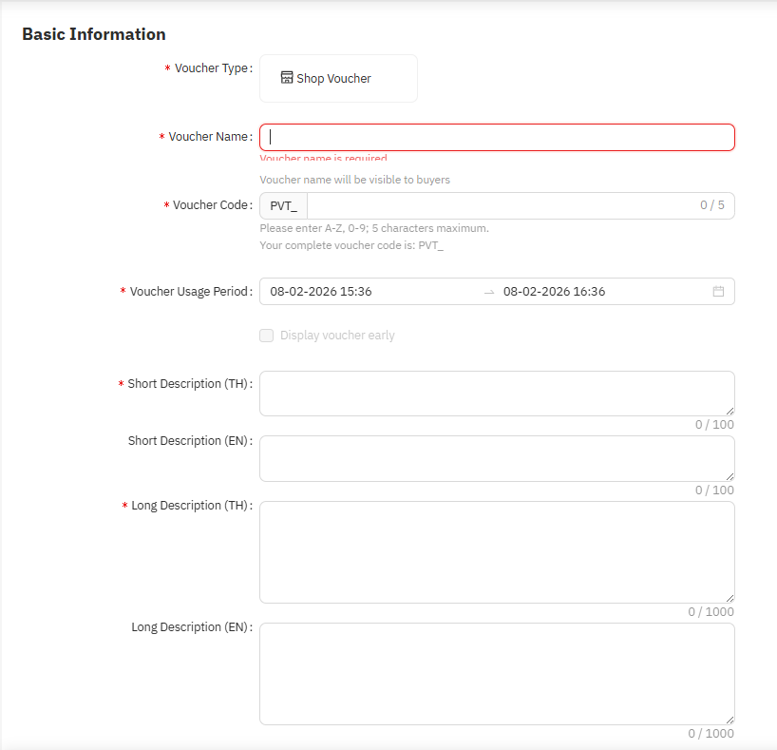The image size is (777, 750).
Task: Click resize handle of Short Description (EN) box
Action: (729, 475)
